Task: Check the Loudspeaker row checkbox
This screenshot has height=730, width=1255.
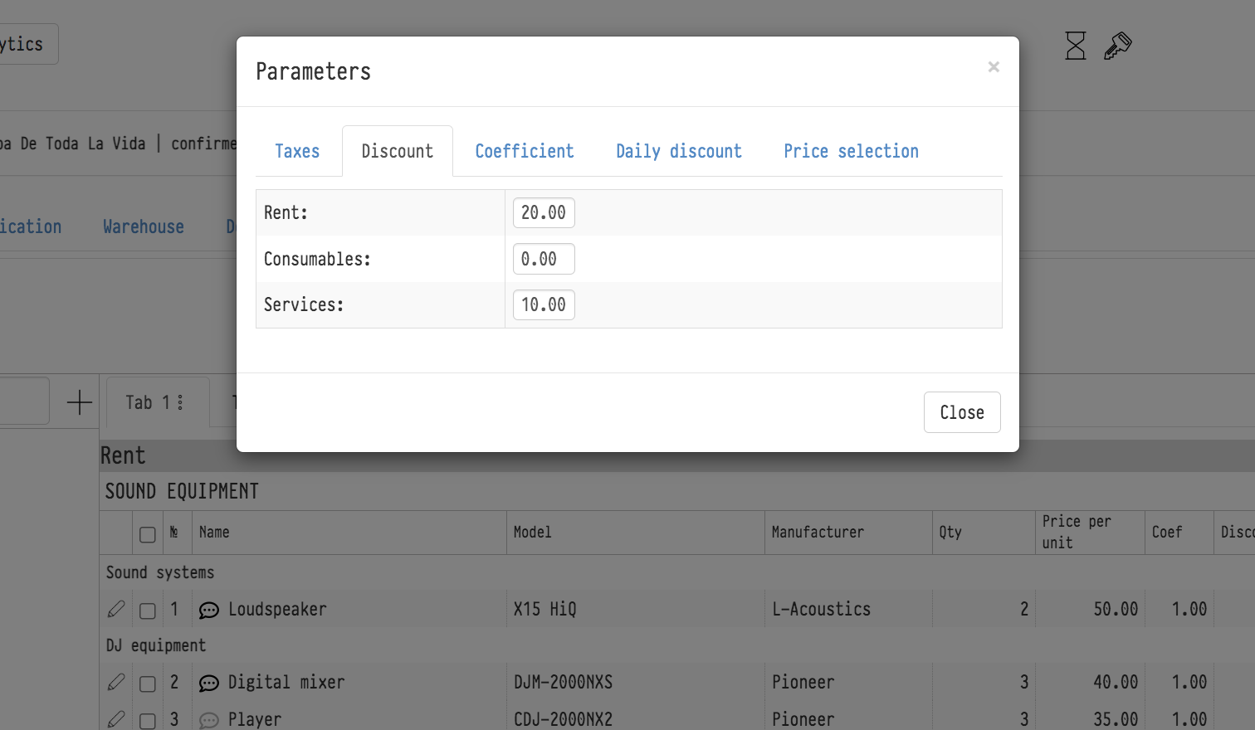Action: click(x=148, y=611)
